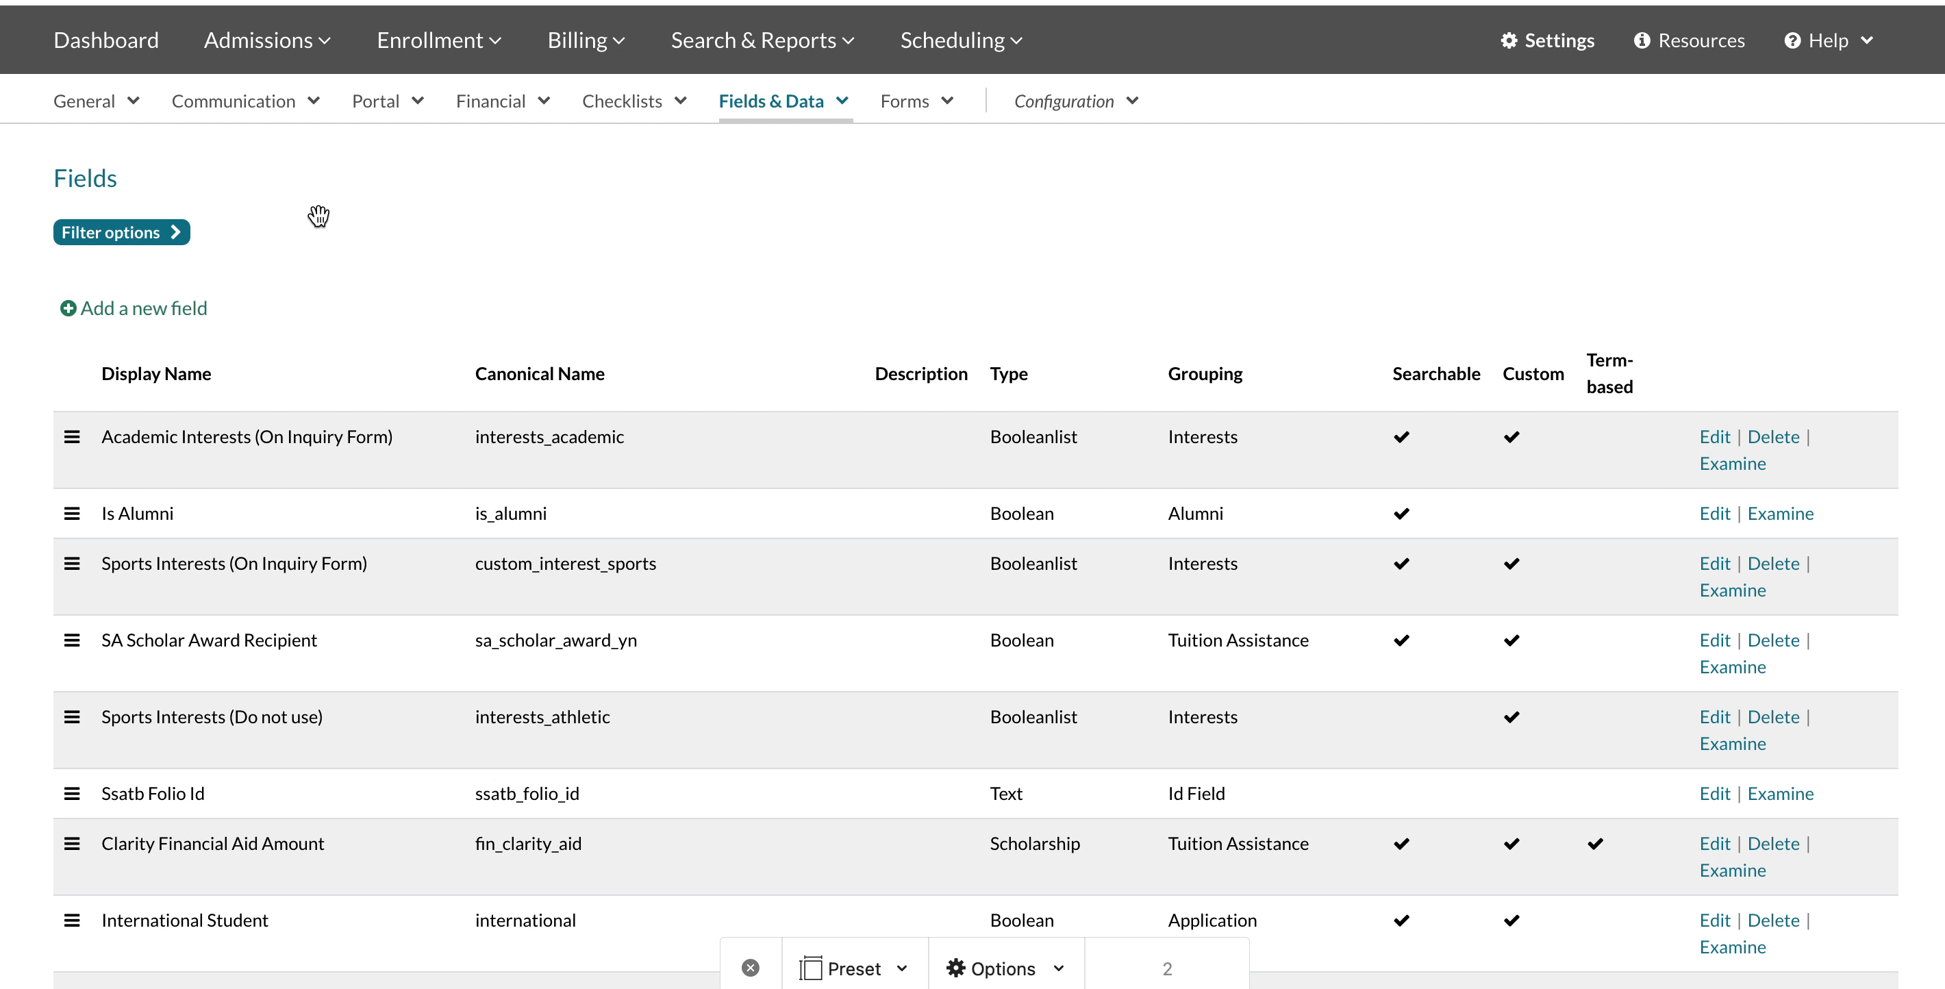The image size is (1945, 989).
Task: Go to the Dashboard menu item
Action: click(x=105, y=41)
